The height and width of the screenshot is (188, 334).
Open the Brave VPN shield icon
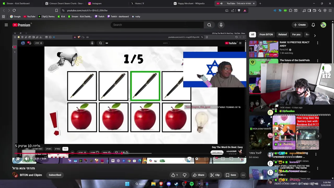point(325,10)
